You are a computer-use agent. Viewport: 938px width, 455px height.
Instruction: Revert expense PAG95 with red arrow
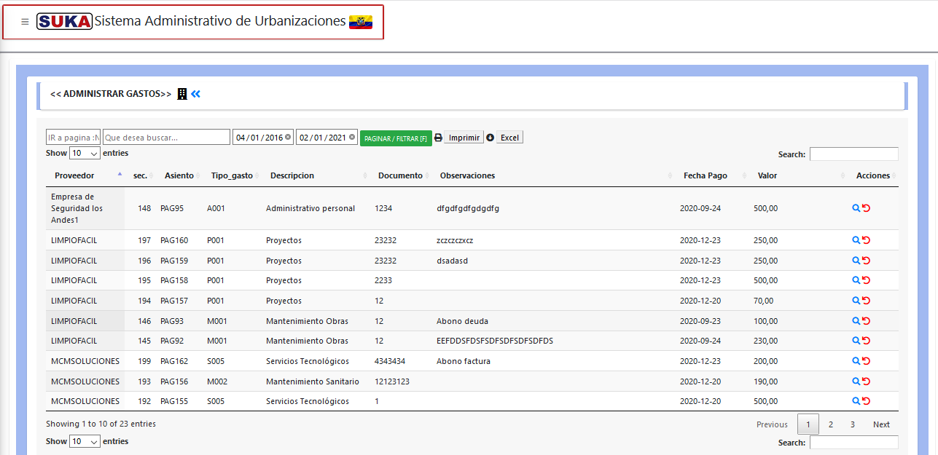(x=867, y=208)
